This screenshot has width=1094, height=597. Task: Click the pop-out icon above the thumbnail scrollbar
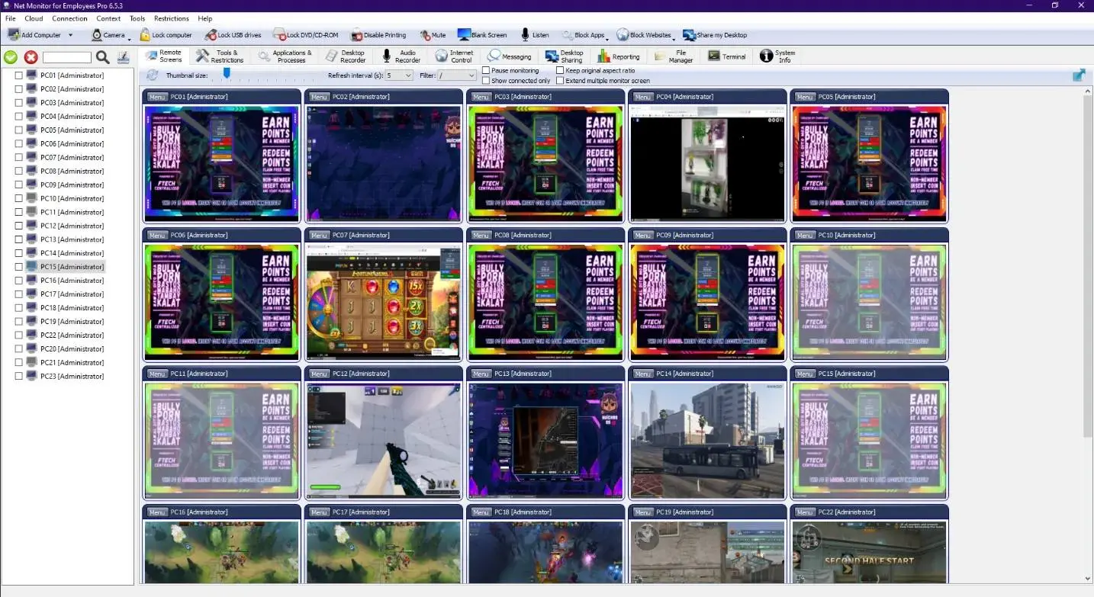click(1079, 75)
